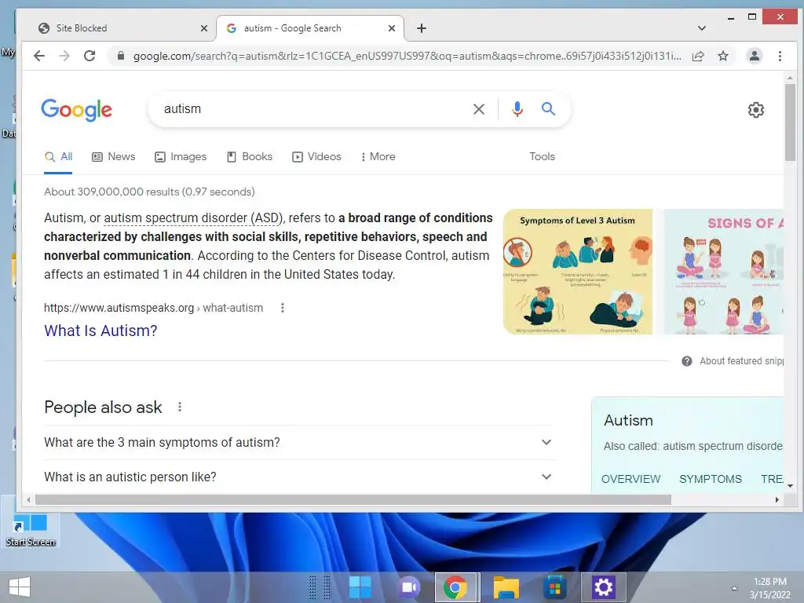The image size is (804, 603).
Task: Open the What Is Autism? result link
Action: coord(100,331)
